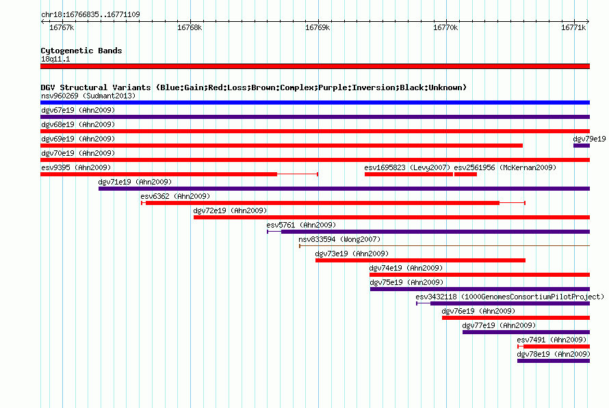The height and width of the screenshot is (408, 609).
Task: Click the purple dgv78e19 inversion bar
Action: 554,361
